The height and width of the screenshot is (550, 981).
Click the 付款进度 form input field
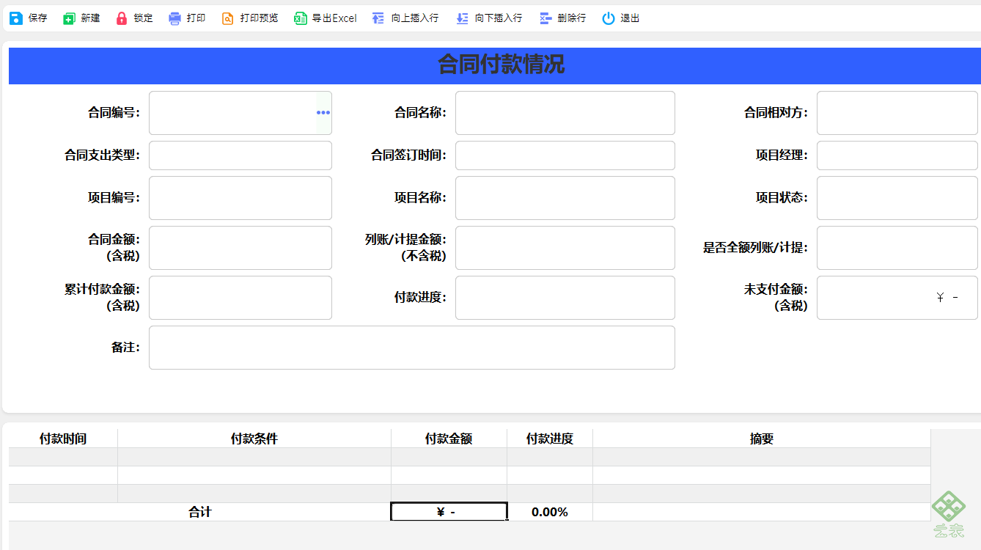click(565, 298)
